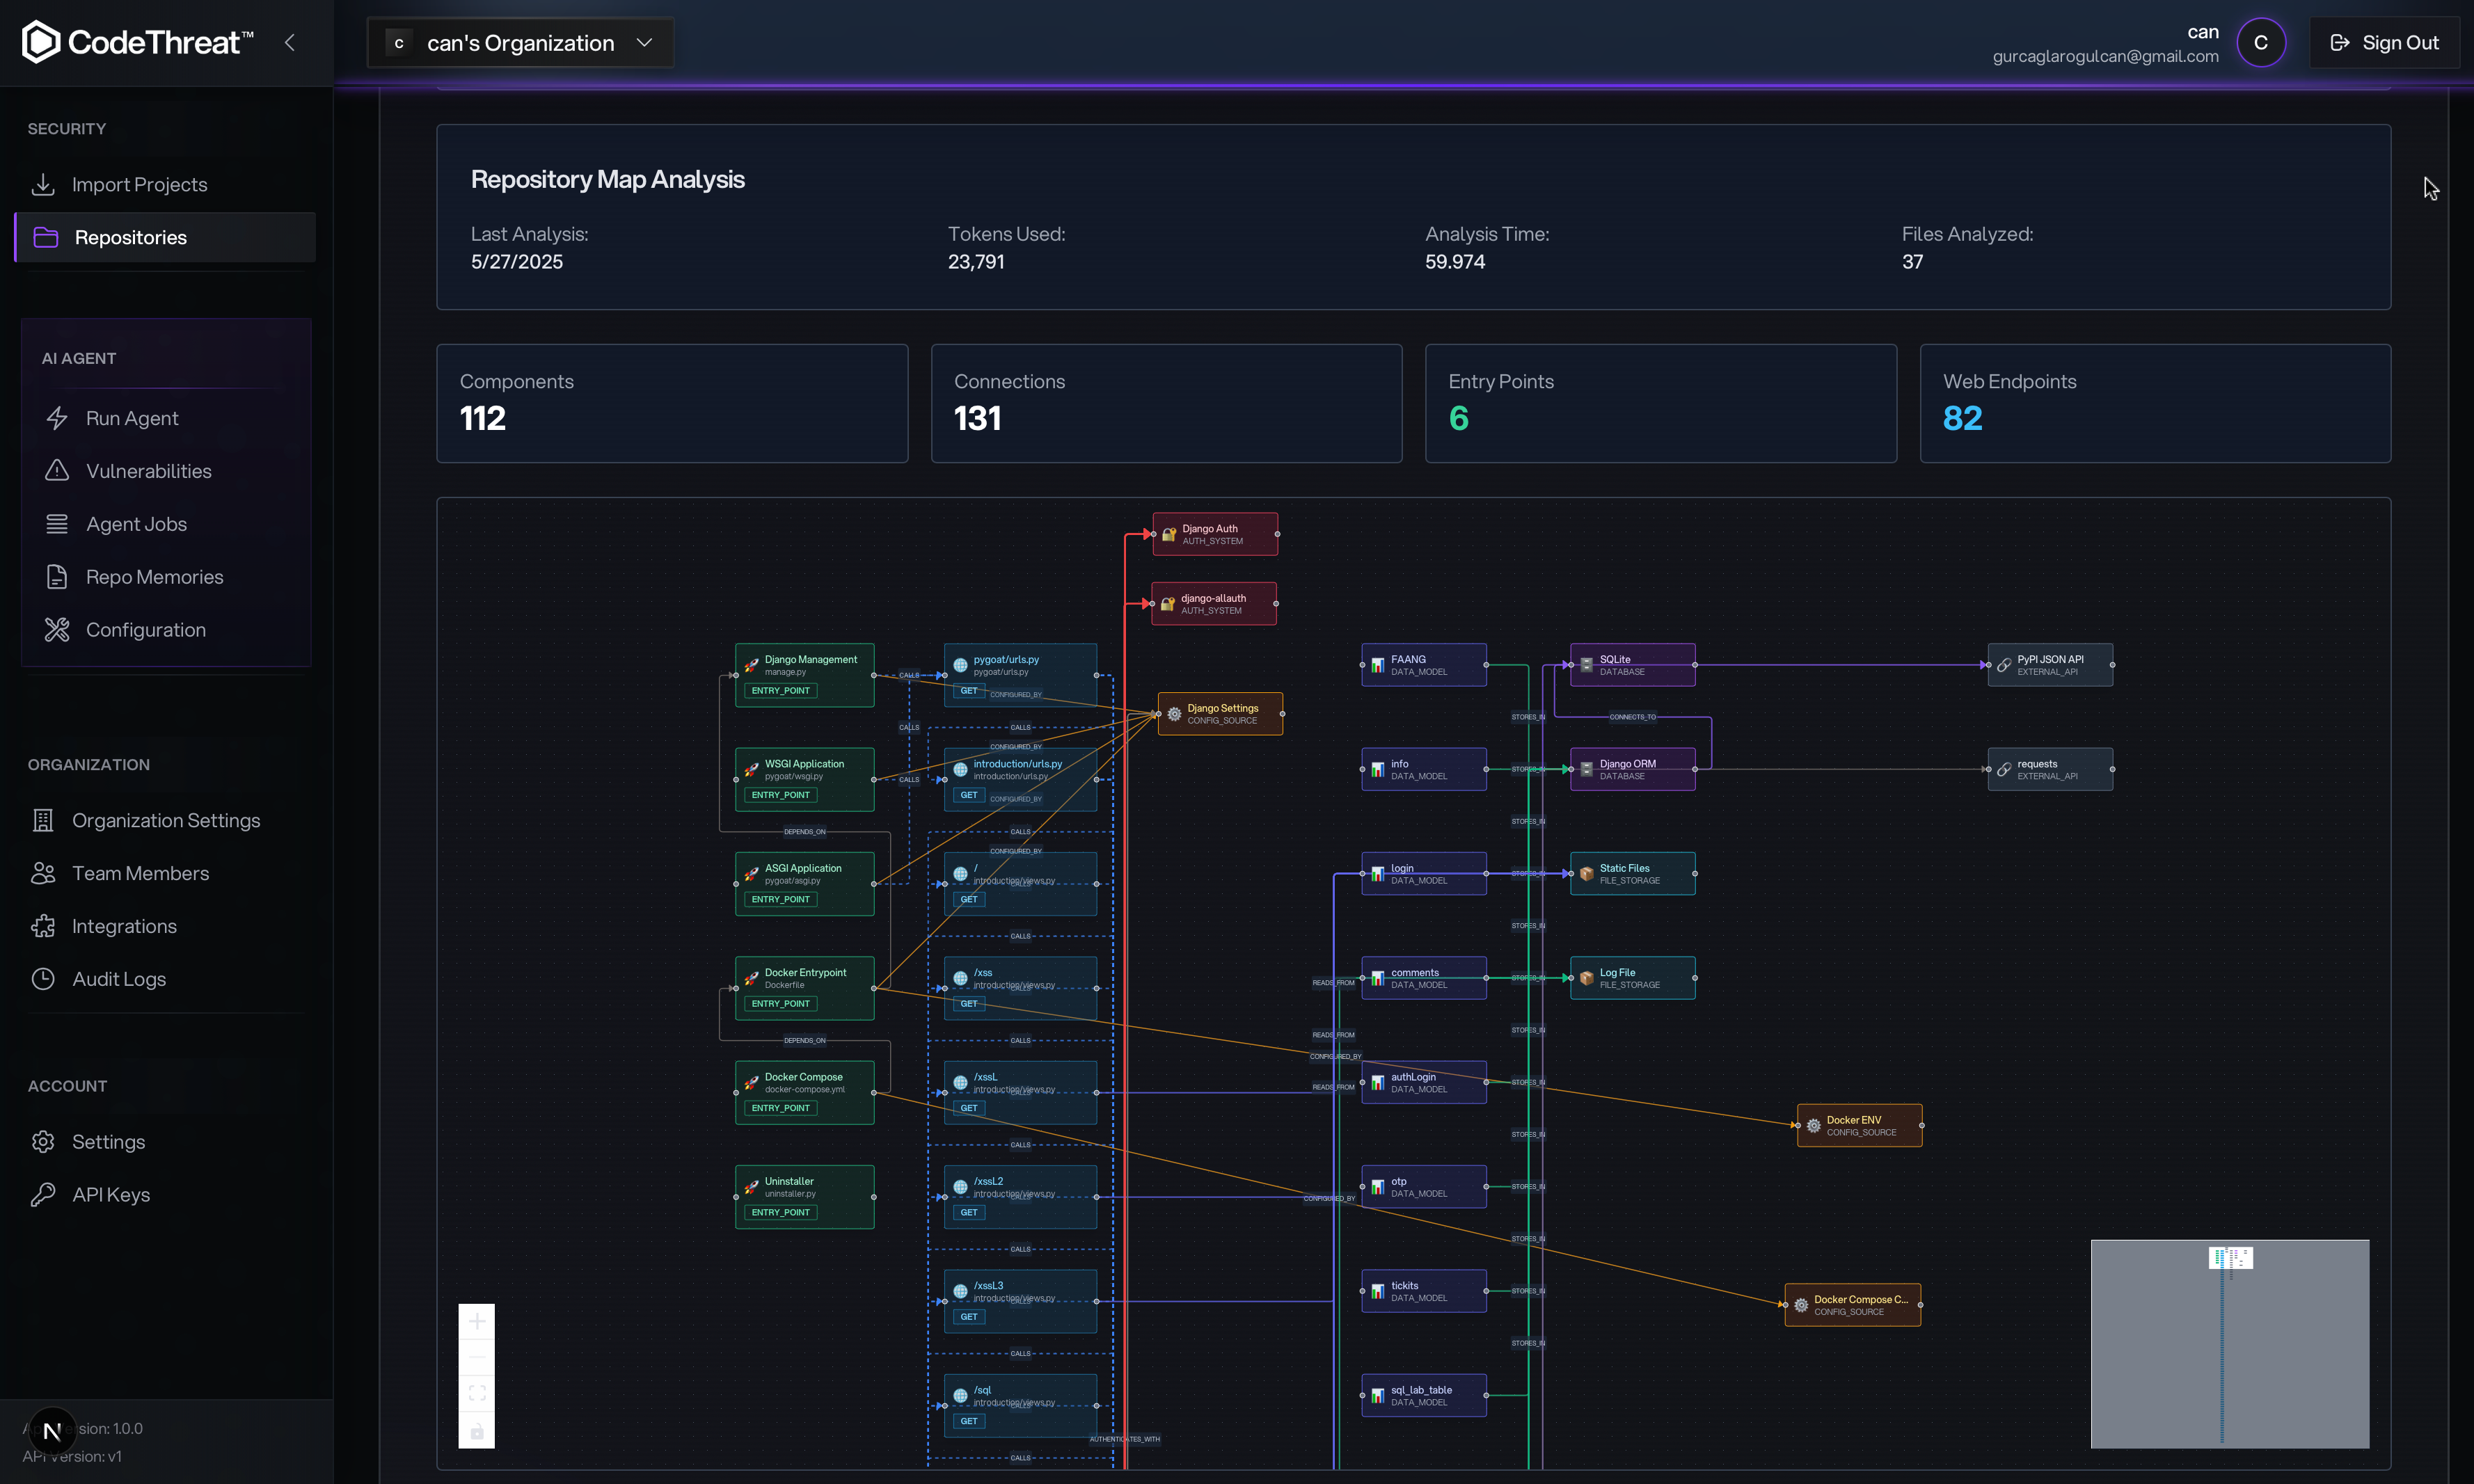2474x1484 pixels.
Task: Select the Django Settings config node
Action: click(1220, 714)
